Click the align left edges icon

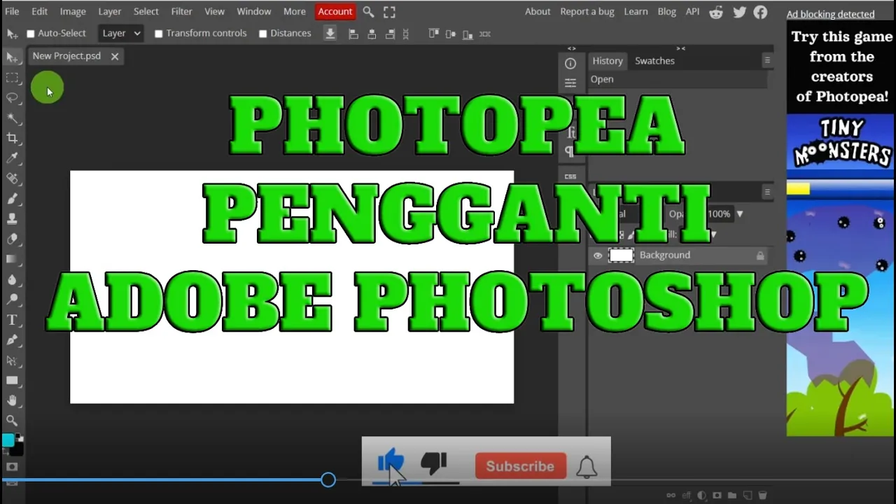tap(353, 34)
